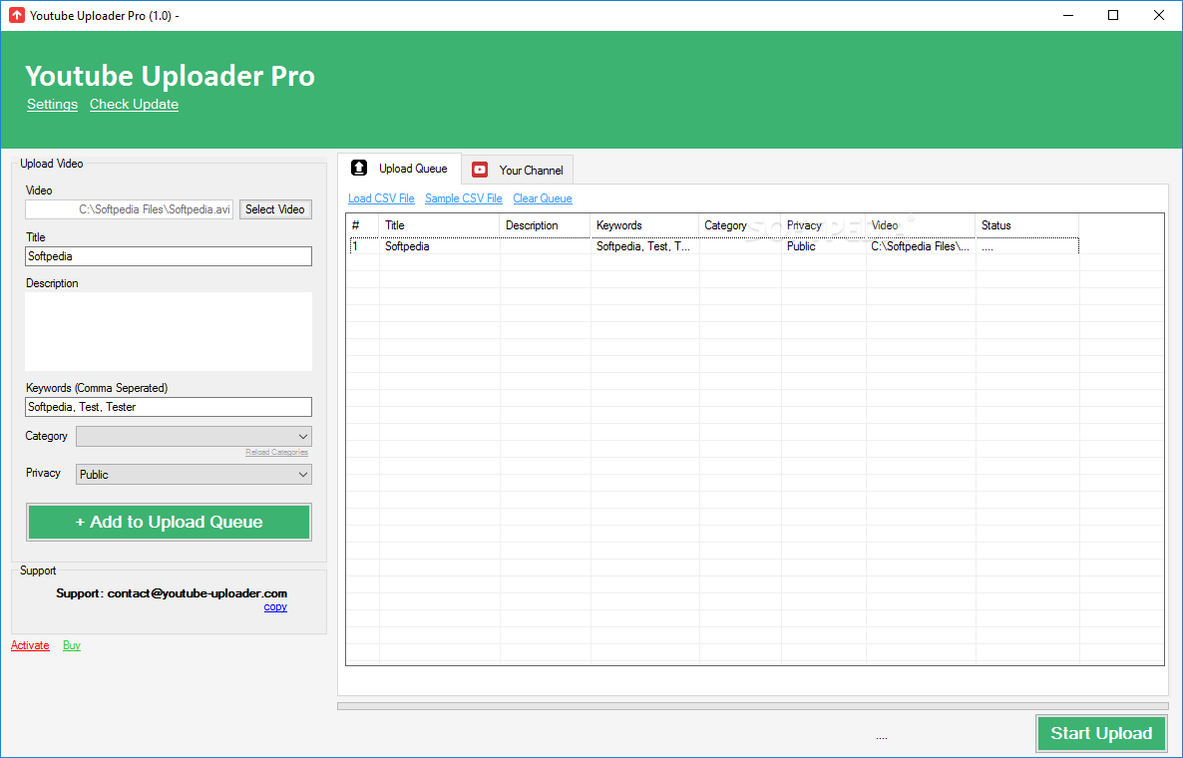Viewport: 1183px width, 758px height.
Task: Click the Reload Categories link
Action: click(277, 453)
